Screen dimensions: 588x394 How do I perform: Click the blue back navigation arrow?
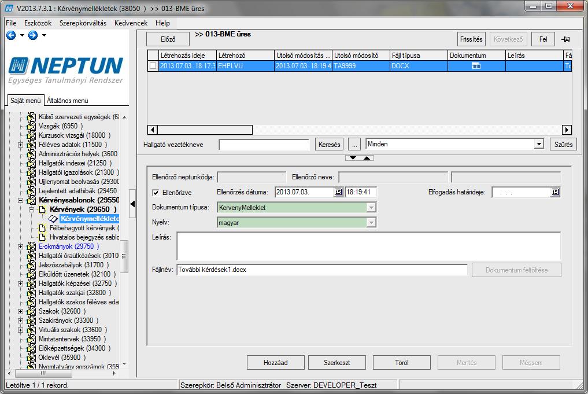coord(11,35)
